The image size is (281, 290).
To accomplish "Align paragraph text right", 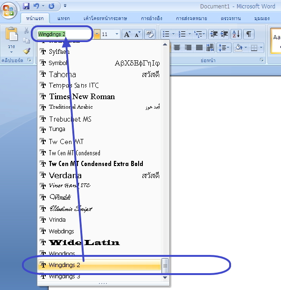I will [188, 48].
